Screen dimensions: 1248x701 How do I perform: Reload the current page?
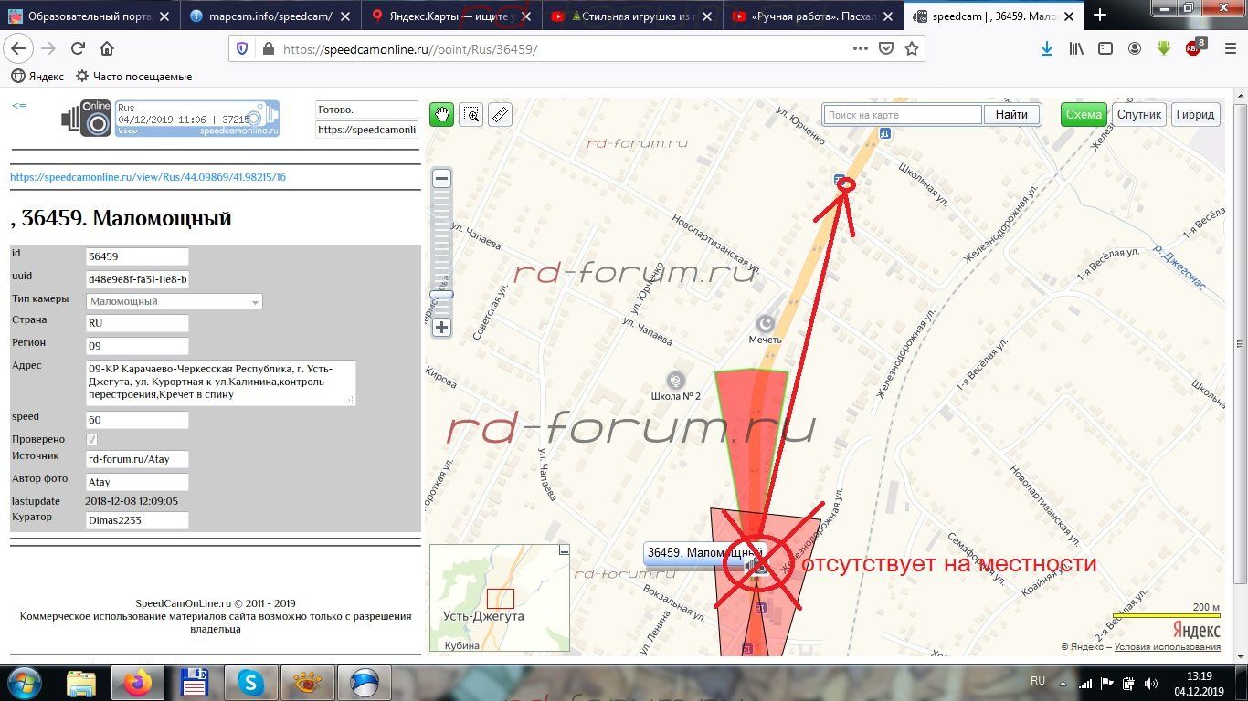pos(78,49)
